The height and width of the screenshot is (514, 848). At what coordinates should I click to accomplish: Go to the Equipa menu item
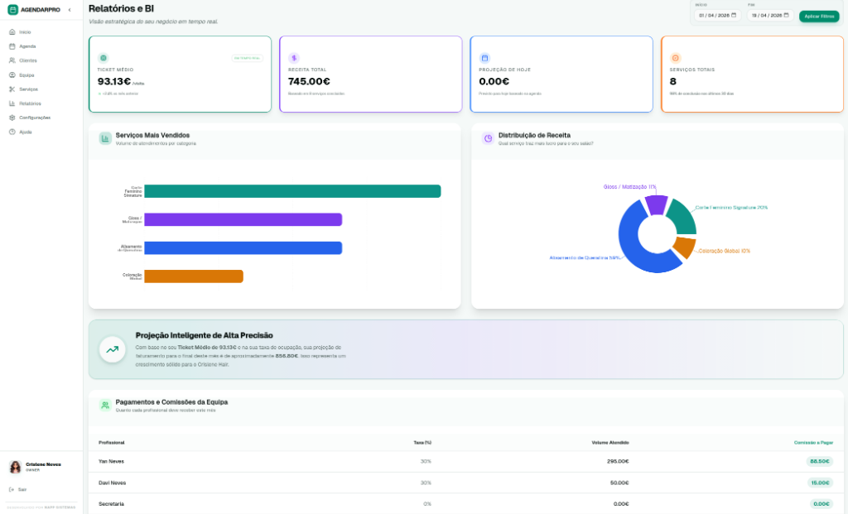tap(26, 75)
